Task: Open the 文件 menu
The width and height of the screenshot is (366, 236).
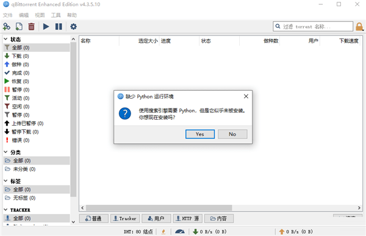Action: pyautogui.click(x=8, y=15)
